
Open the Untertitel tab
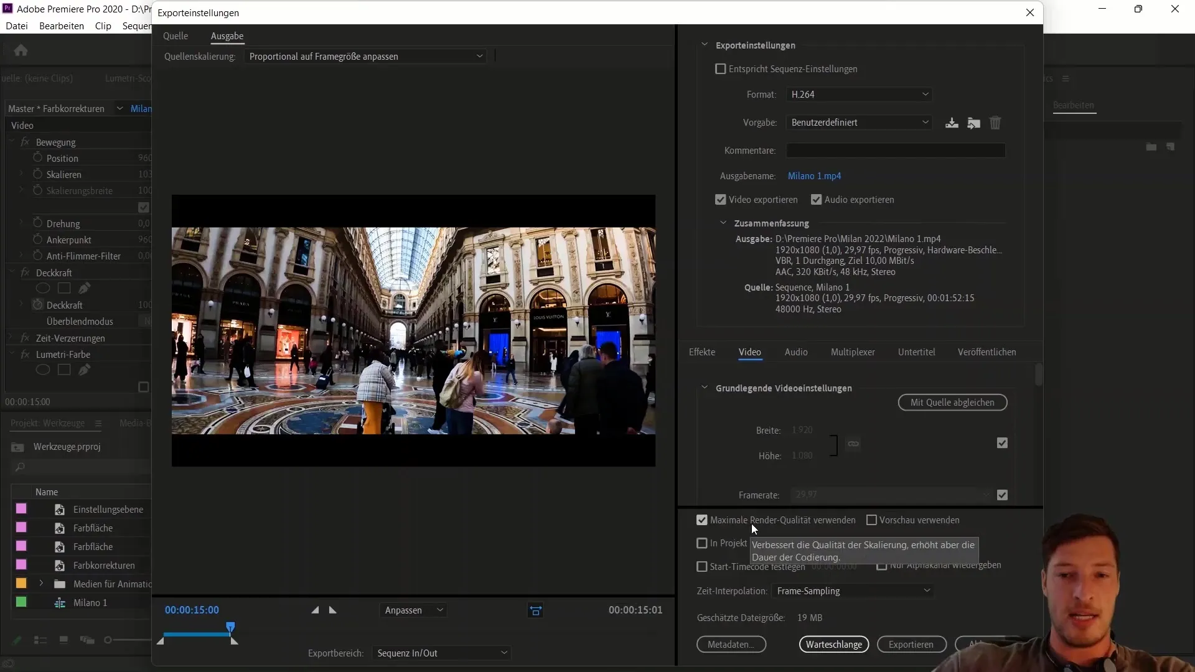916,352
